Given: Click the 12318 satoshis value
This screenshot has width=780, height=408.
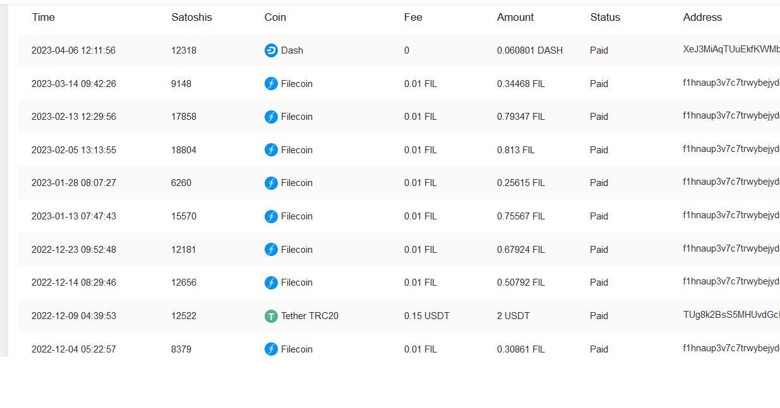Looking at the screenshot, I should coord(184,50).
